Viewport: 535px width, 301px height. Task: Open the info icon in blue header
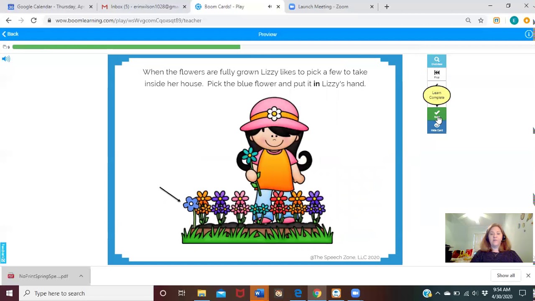(529, 34)
